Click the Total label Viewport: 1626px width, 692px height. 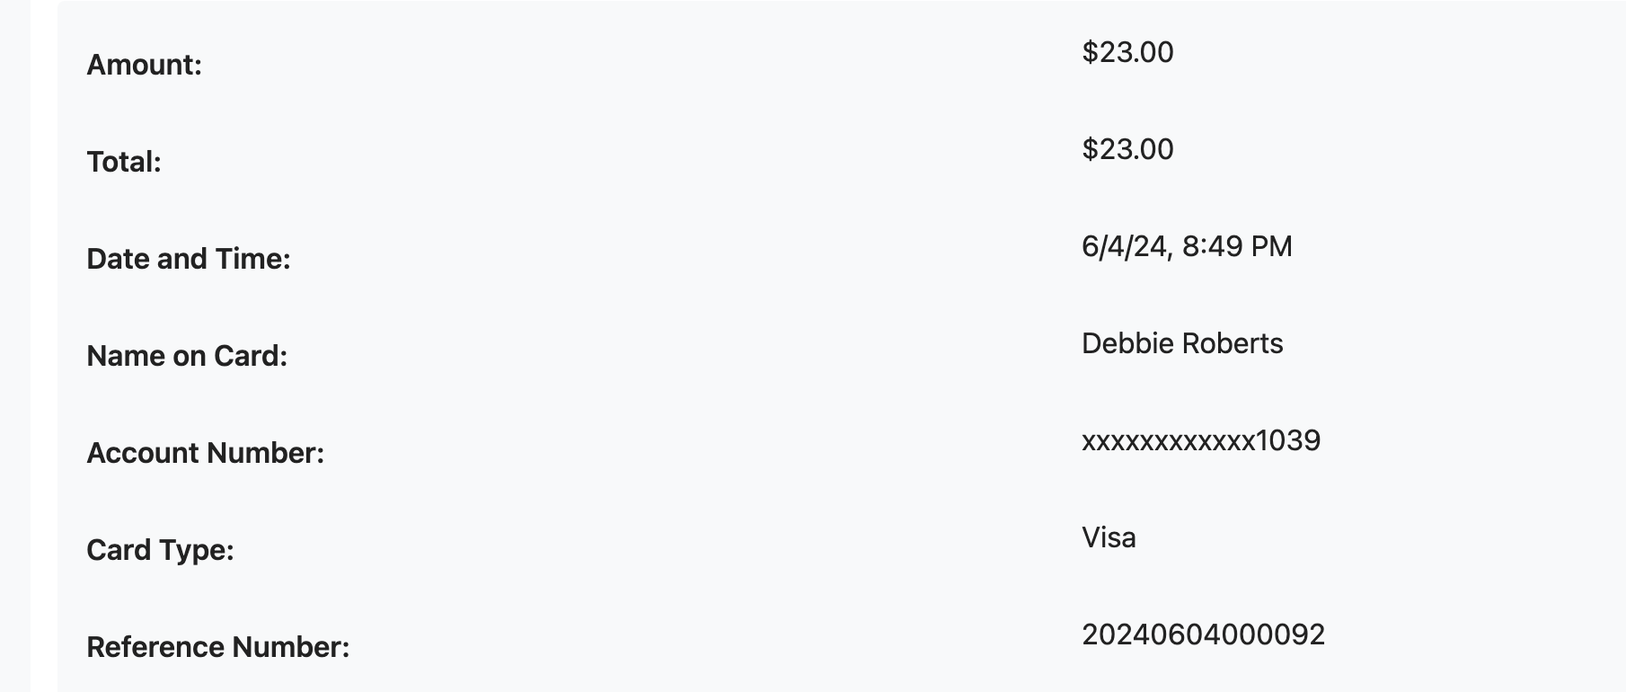(124, 162)
